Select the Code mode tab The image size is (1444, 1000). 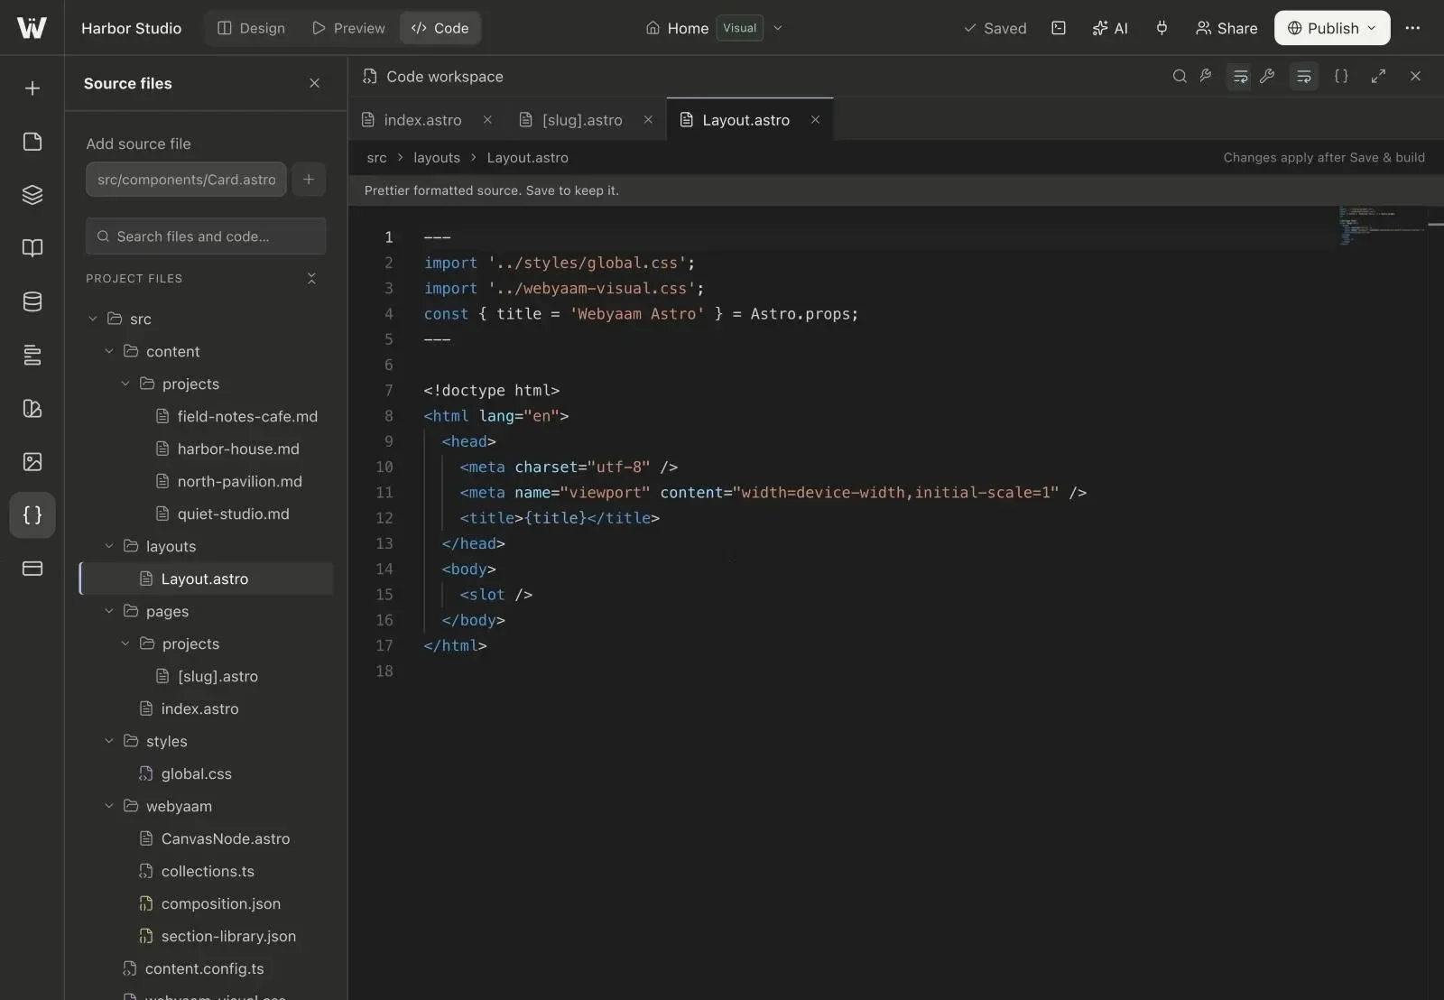(x=440, y=28)
